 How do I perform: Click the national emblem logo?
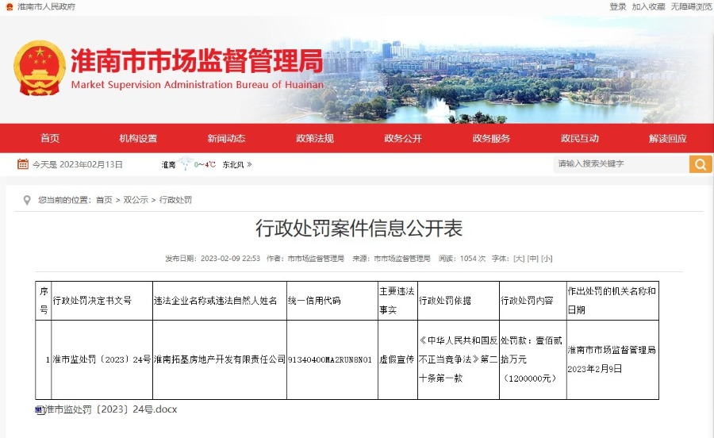pos(39,68)
